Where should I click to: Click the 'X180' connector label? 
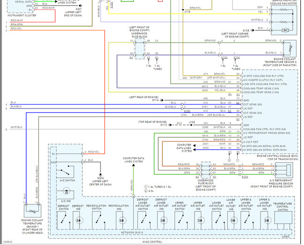(x=187, y=111)
